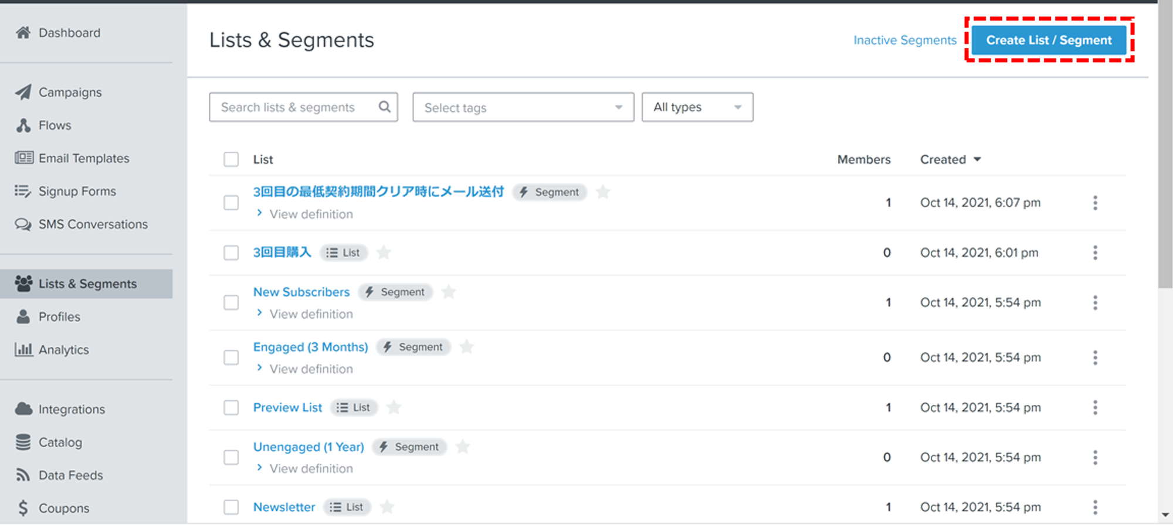Screen dimensions: 1173x525
Task: Click the Create List / Segment button
Action: pos(1049,40)
